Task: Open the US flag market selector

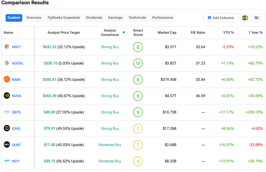Action: click(x=256, y=18)
